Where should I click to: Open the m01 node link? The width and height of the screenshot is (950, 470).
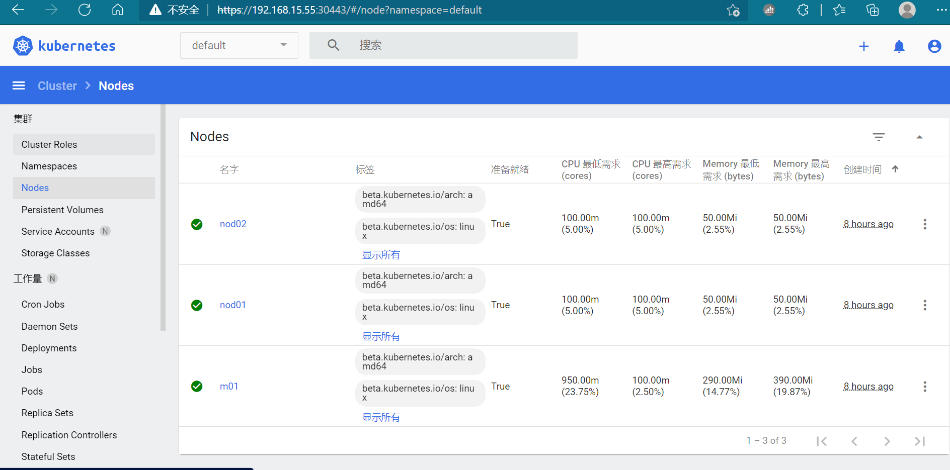click(x=229, y=386)
